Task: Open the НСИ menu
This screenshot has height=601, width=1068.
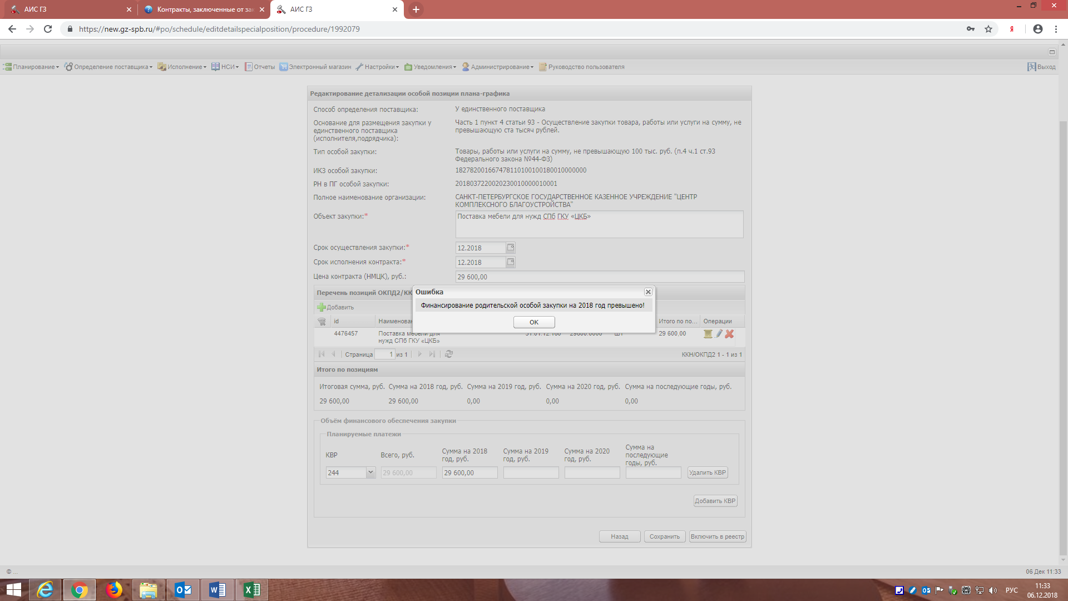Action: pyautogui.click(x=225, y=67)
